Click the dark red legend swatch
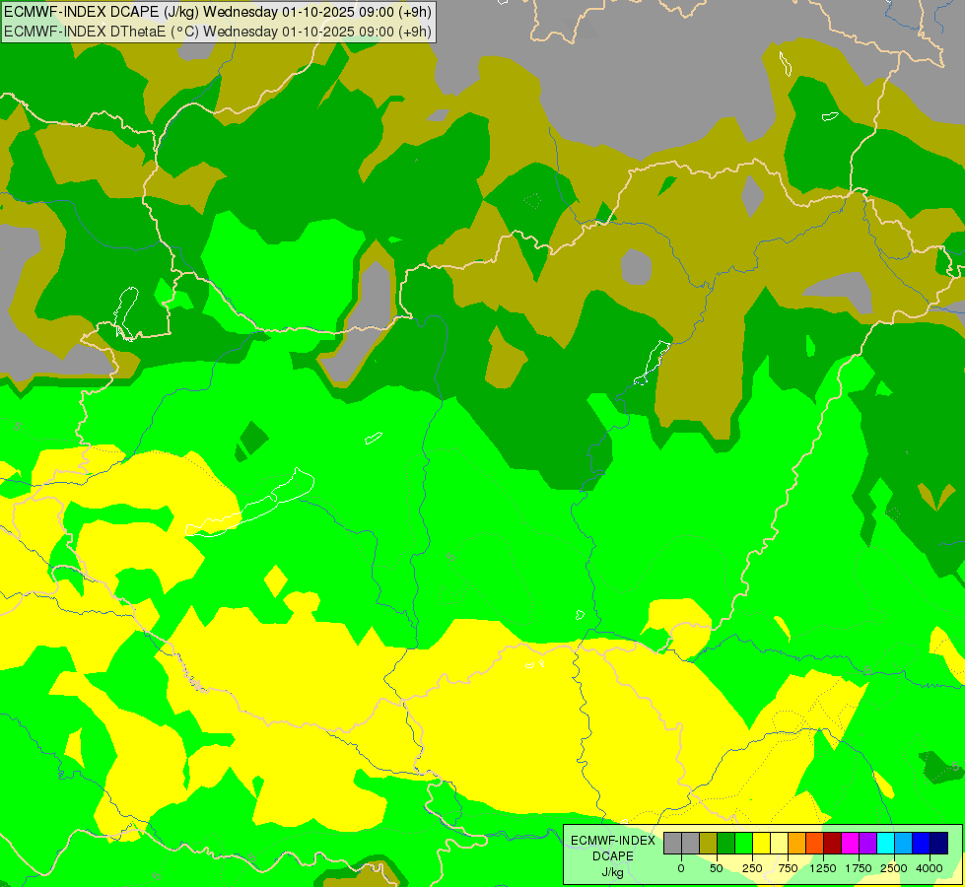The width and height of the screenshot is (965, 887). point(832,843)
